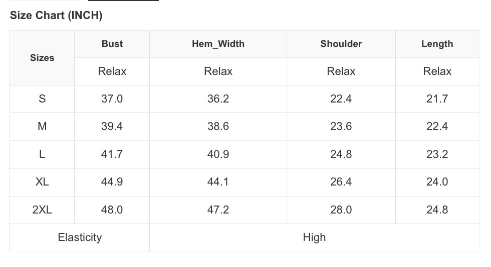Click the Size Chart (INCH) heading

pyautogui.click(x=56, y=15)
